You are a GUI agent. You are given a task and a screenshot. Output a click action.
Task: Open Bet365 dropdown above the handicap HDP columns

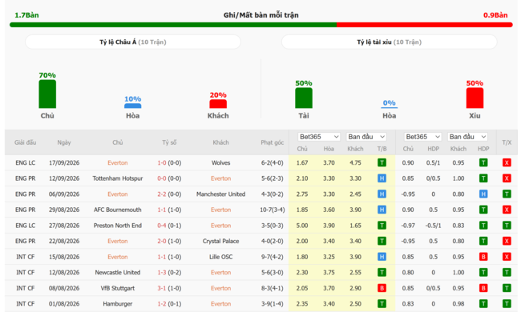point(422,137)
